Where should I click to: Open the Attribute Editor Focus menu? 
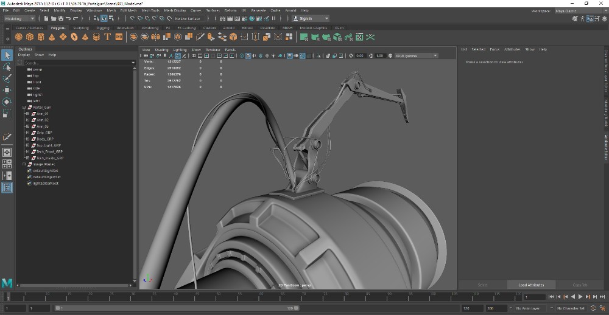pyautogui.click(x=495, y=49)
